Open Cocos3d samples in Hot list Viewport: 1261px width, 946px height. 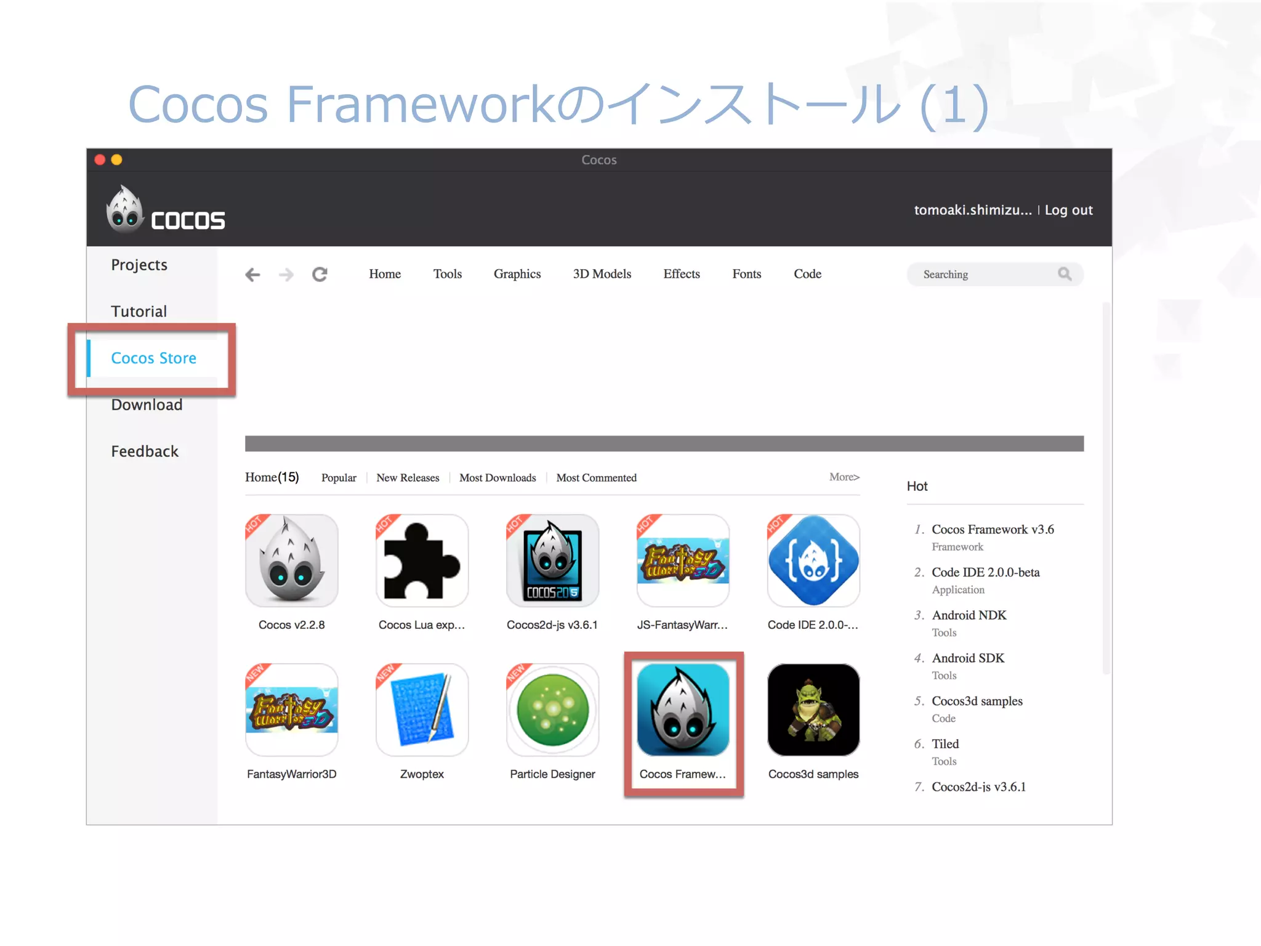[x=977, y=701]
